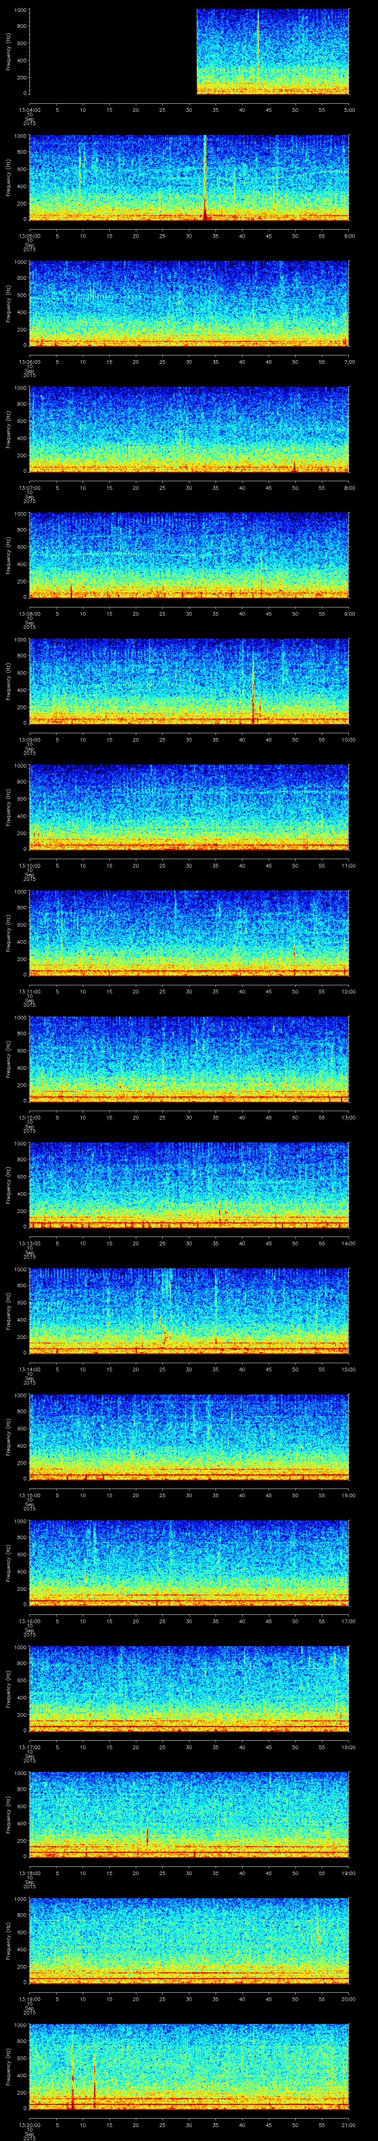Click the 13:06:00 start time label
The image size is (378, 2141).
29,362
